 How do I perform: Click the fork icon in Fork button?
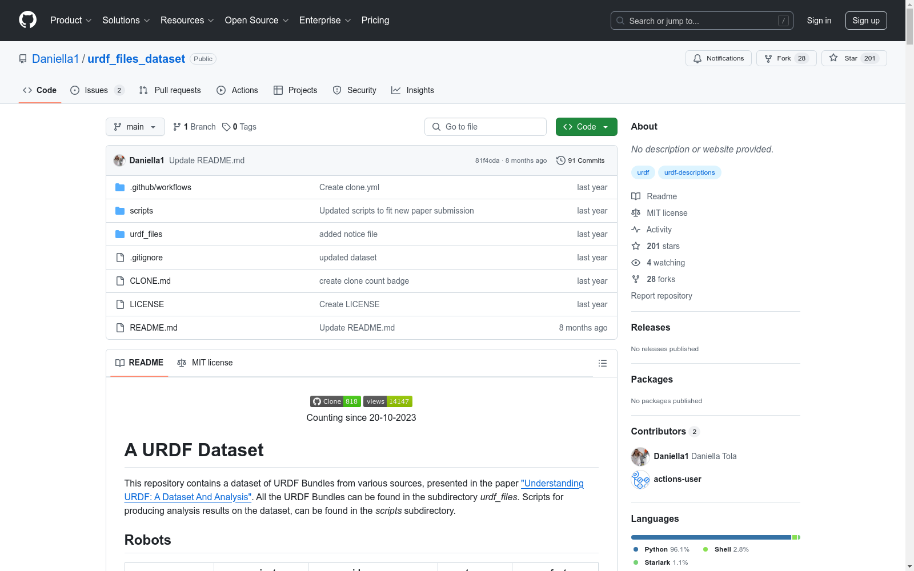pyautogui.click(x=768, y=58)
